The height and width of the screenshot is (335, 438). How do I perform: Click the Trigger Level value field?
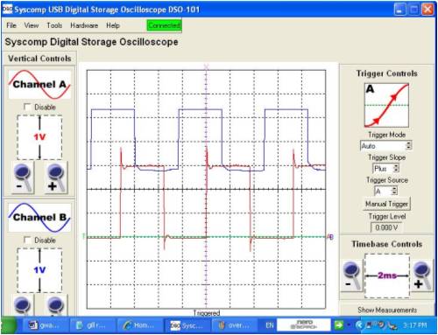(386, 227)
